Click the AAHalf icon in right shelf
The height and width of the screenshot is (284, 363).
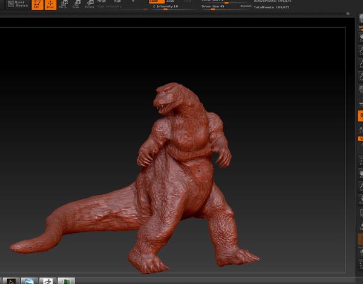[361, 76]
